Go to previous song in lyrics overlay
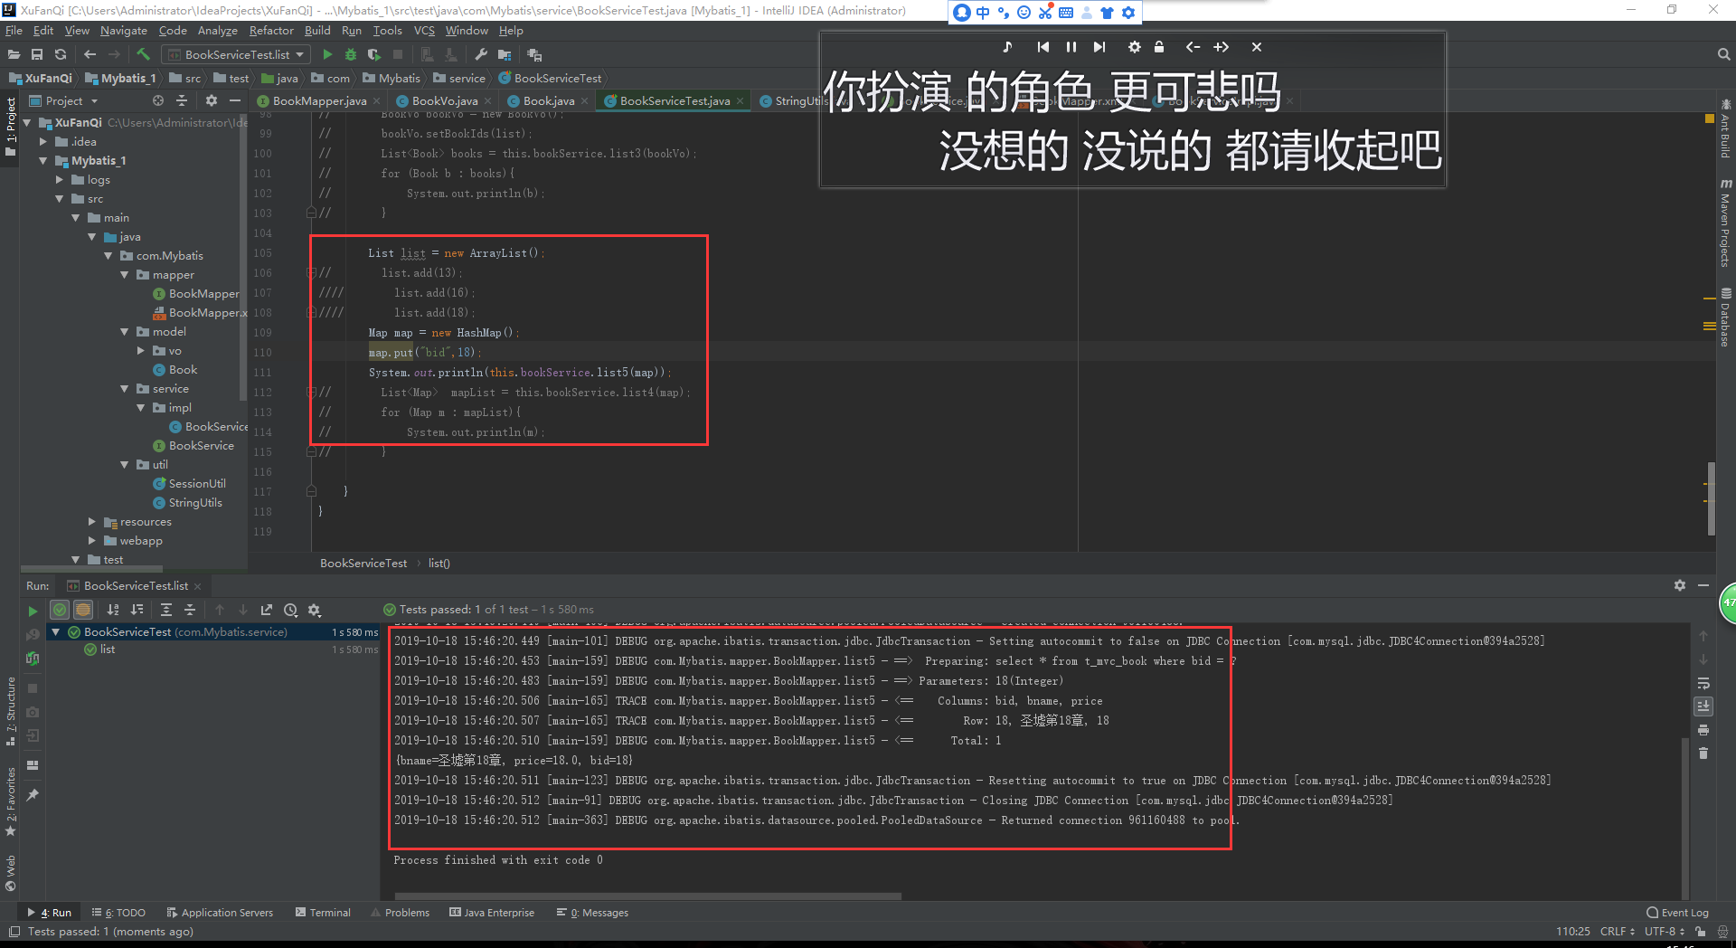This screenshot has width=1736, height=948. click(x=1043, y=47)
